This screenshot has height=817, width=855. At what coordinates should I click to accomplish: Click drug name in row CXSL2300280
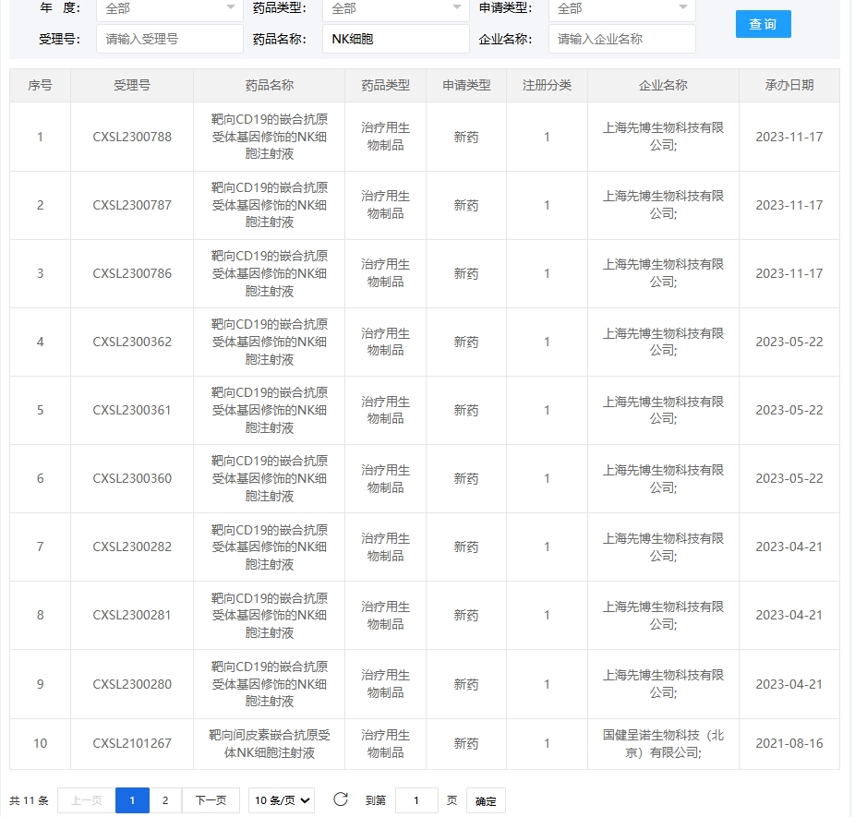pyautogui.click(x=270, y=684)
